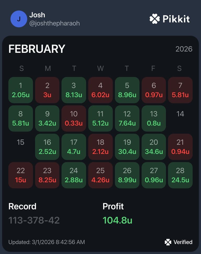Select the February 19 cell showing 30.4u
201x254 pixels.
tap(127, 147)
